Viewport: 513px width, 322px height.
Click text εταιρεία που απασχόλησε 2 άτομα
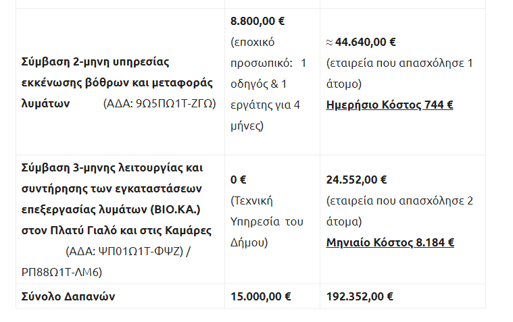[399, 211]
